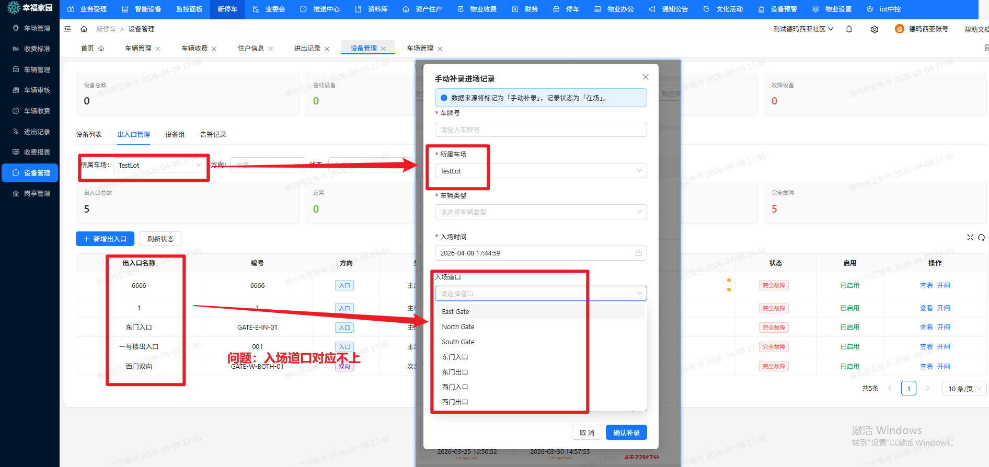Switch to the 告警记录 tab
The image size is (989, 467).
pos(213,135)
